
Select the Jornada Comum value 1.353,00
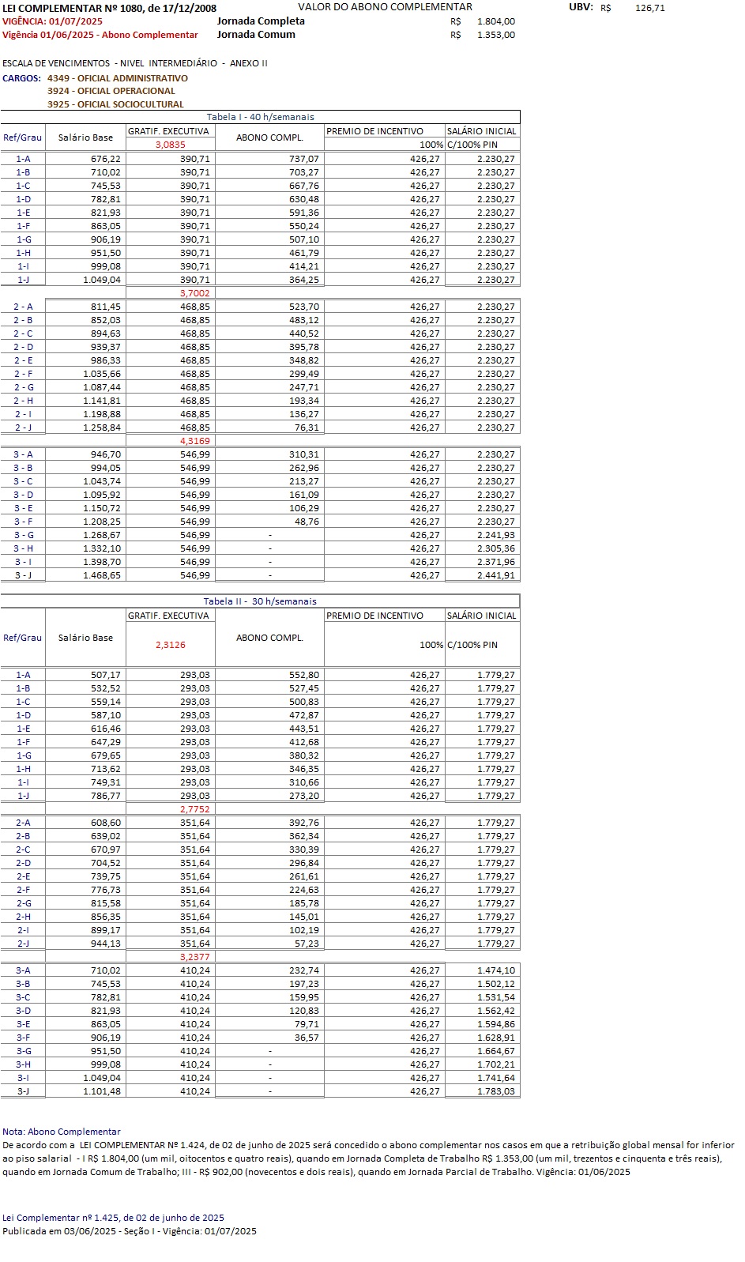[495, 35]
